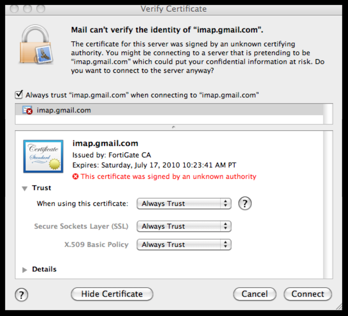Click the certificate error icon beside imap.gmail.com row
The image size is (348, 316).
coord(27,110)
